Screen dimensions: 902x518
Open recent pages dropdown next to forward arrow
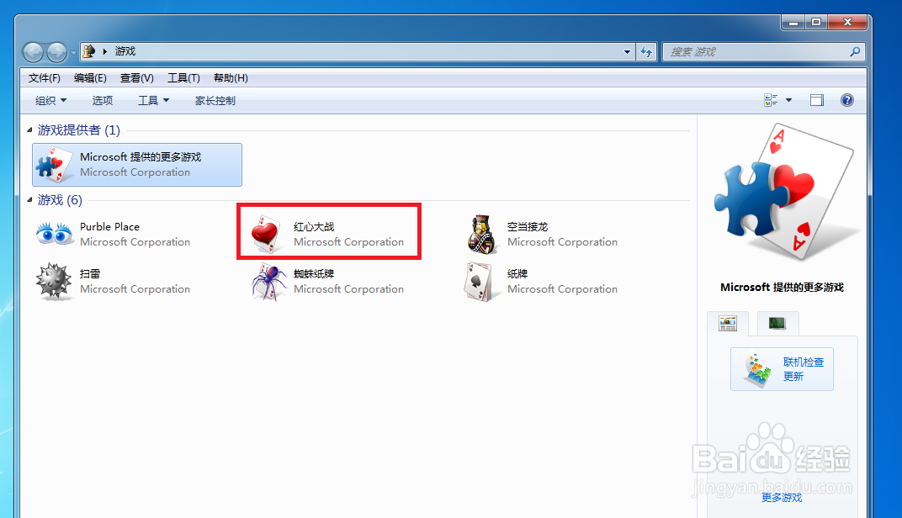74,53
